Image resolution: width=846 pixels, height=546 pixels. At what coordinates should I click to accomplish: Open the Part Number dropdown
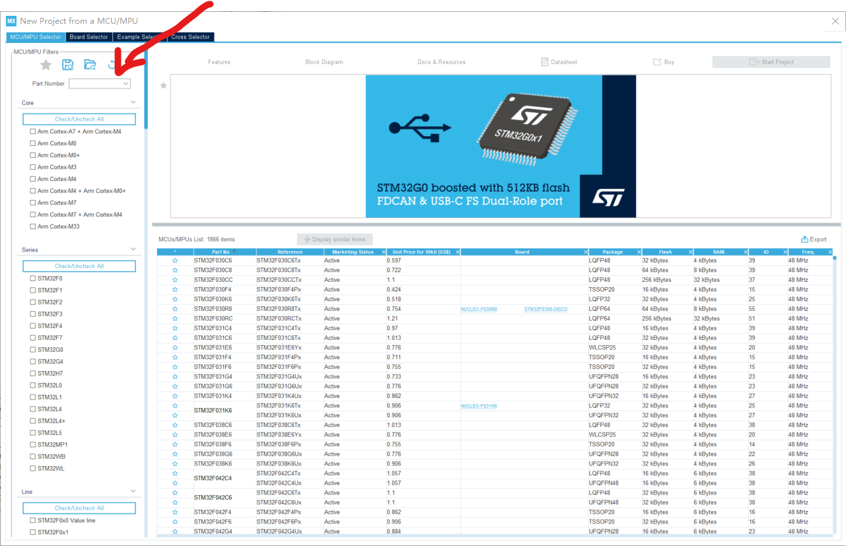[125, 84]
